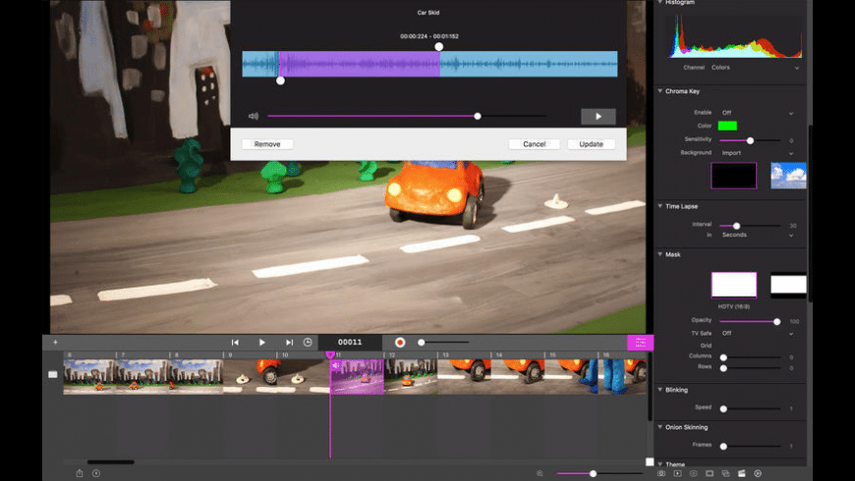Open the camera capture icon

[661, 473]
